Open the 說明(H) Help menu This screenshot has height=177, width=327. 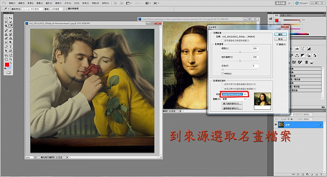click(105, 3)
